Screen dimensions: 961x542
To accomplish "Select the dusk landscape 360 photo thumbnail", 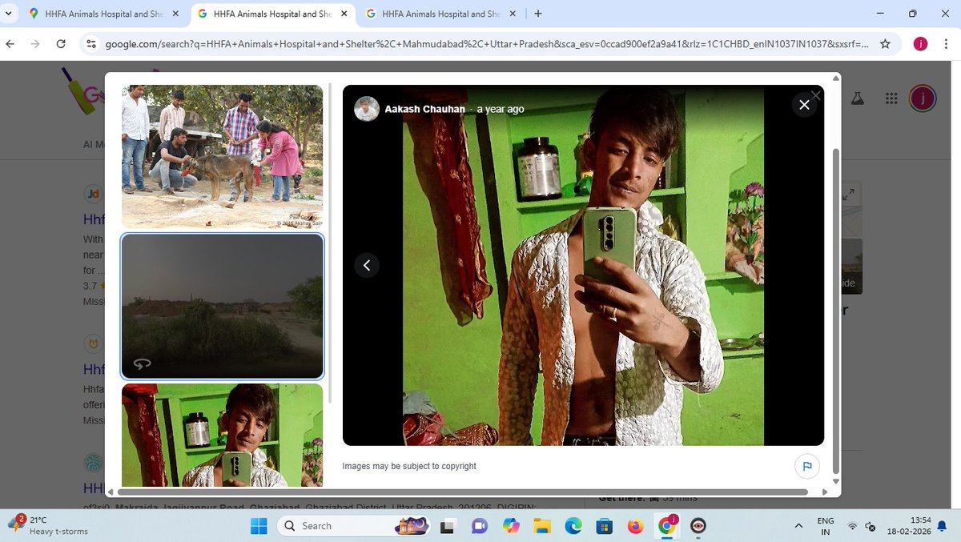I will coord(223,306).
